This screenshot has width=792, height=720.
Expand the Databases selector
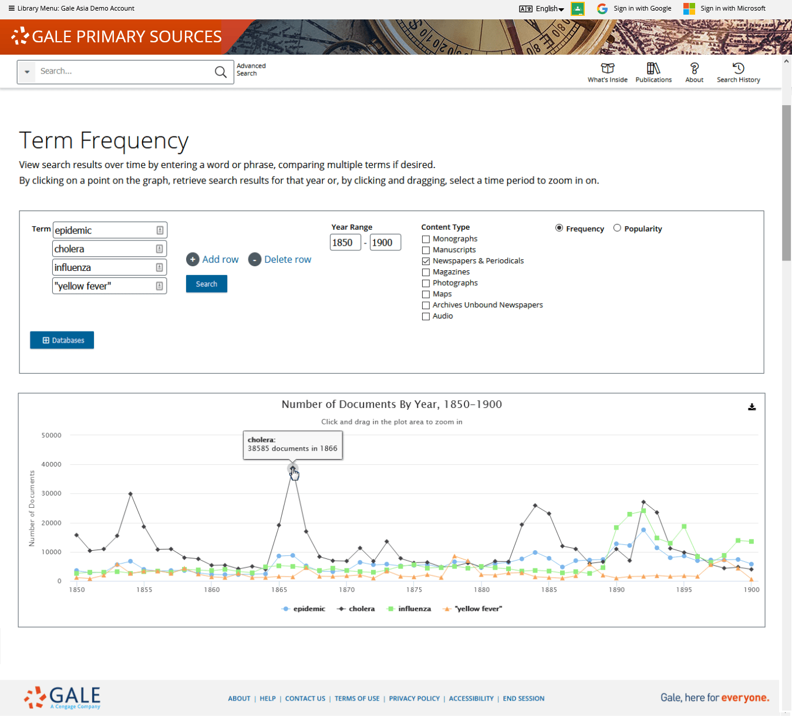[x=62, y=340]
